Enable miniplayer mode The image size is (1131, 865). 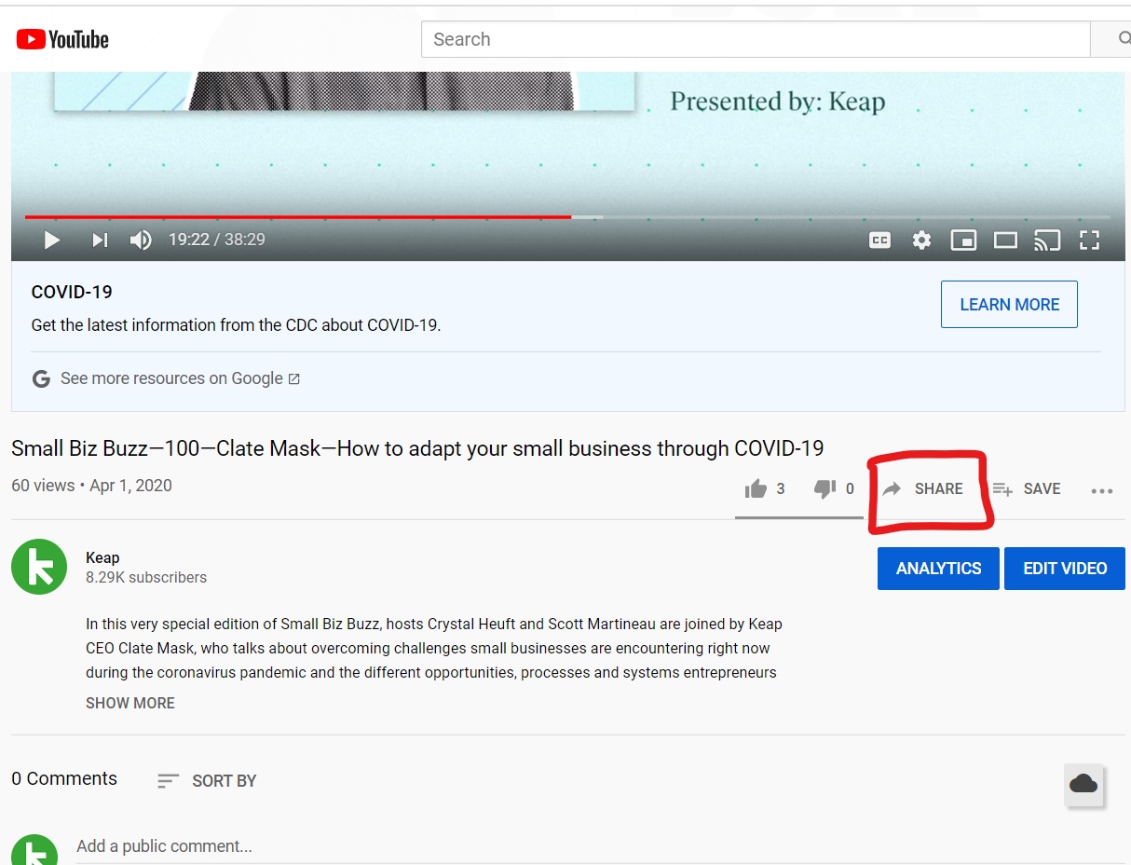(963, 240)
